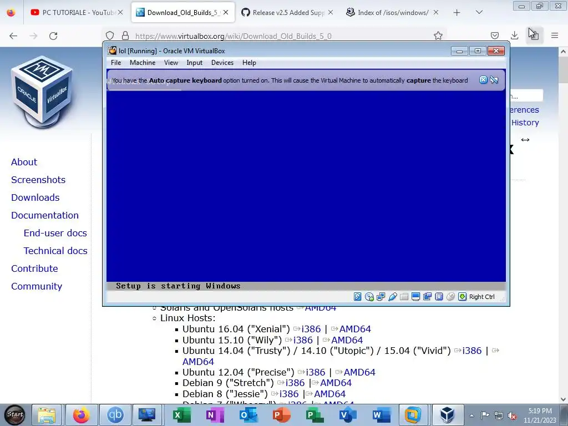Open a new Firefox tab
Image resolution: width=568 pixels, height=426 pixels.
457,13
